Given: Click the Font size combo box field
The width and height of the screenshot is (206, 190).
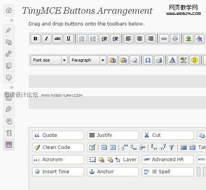Looking at the screenshot, I should pos(49,60).
